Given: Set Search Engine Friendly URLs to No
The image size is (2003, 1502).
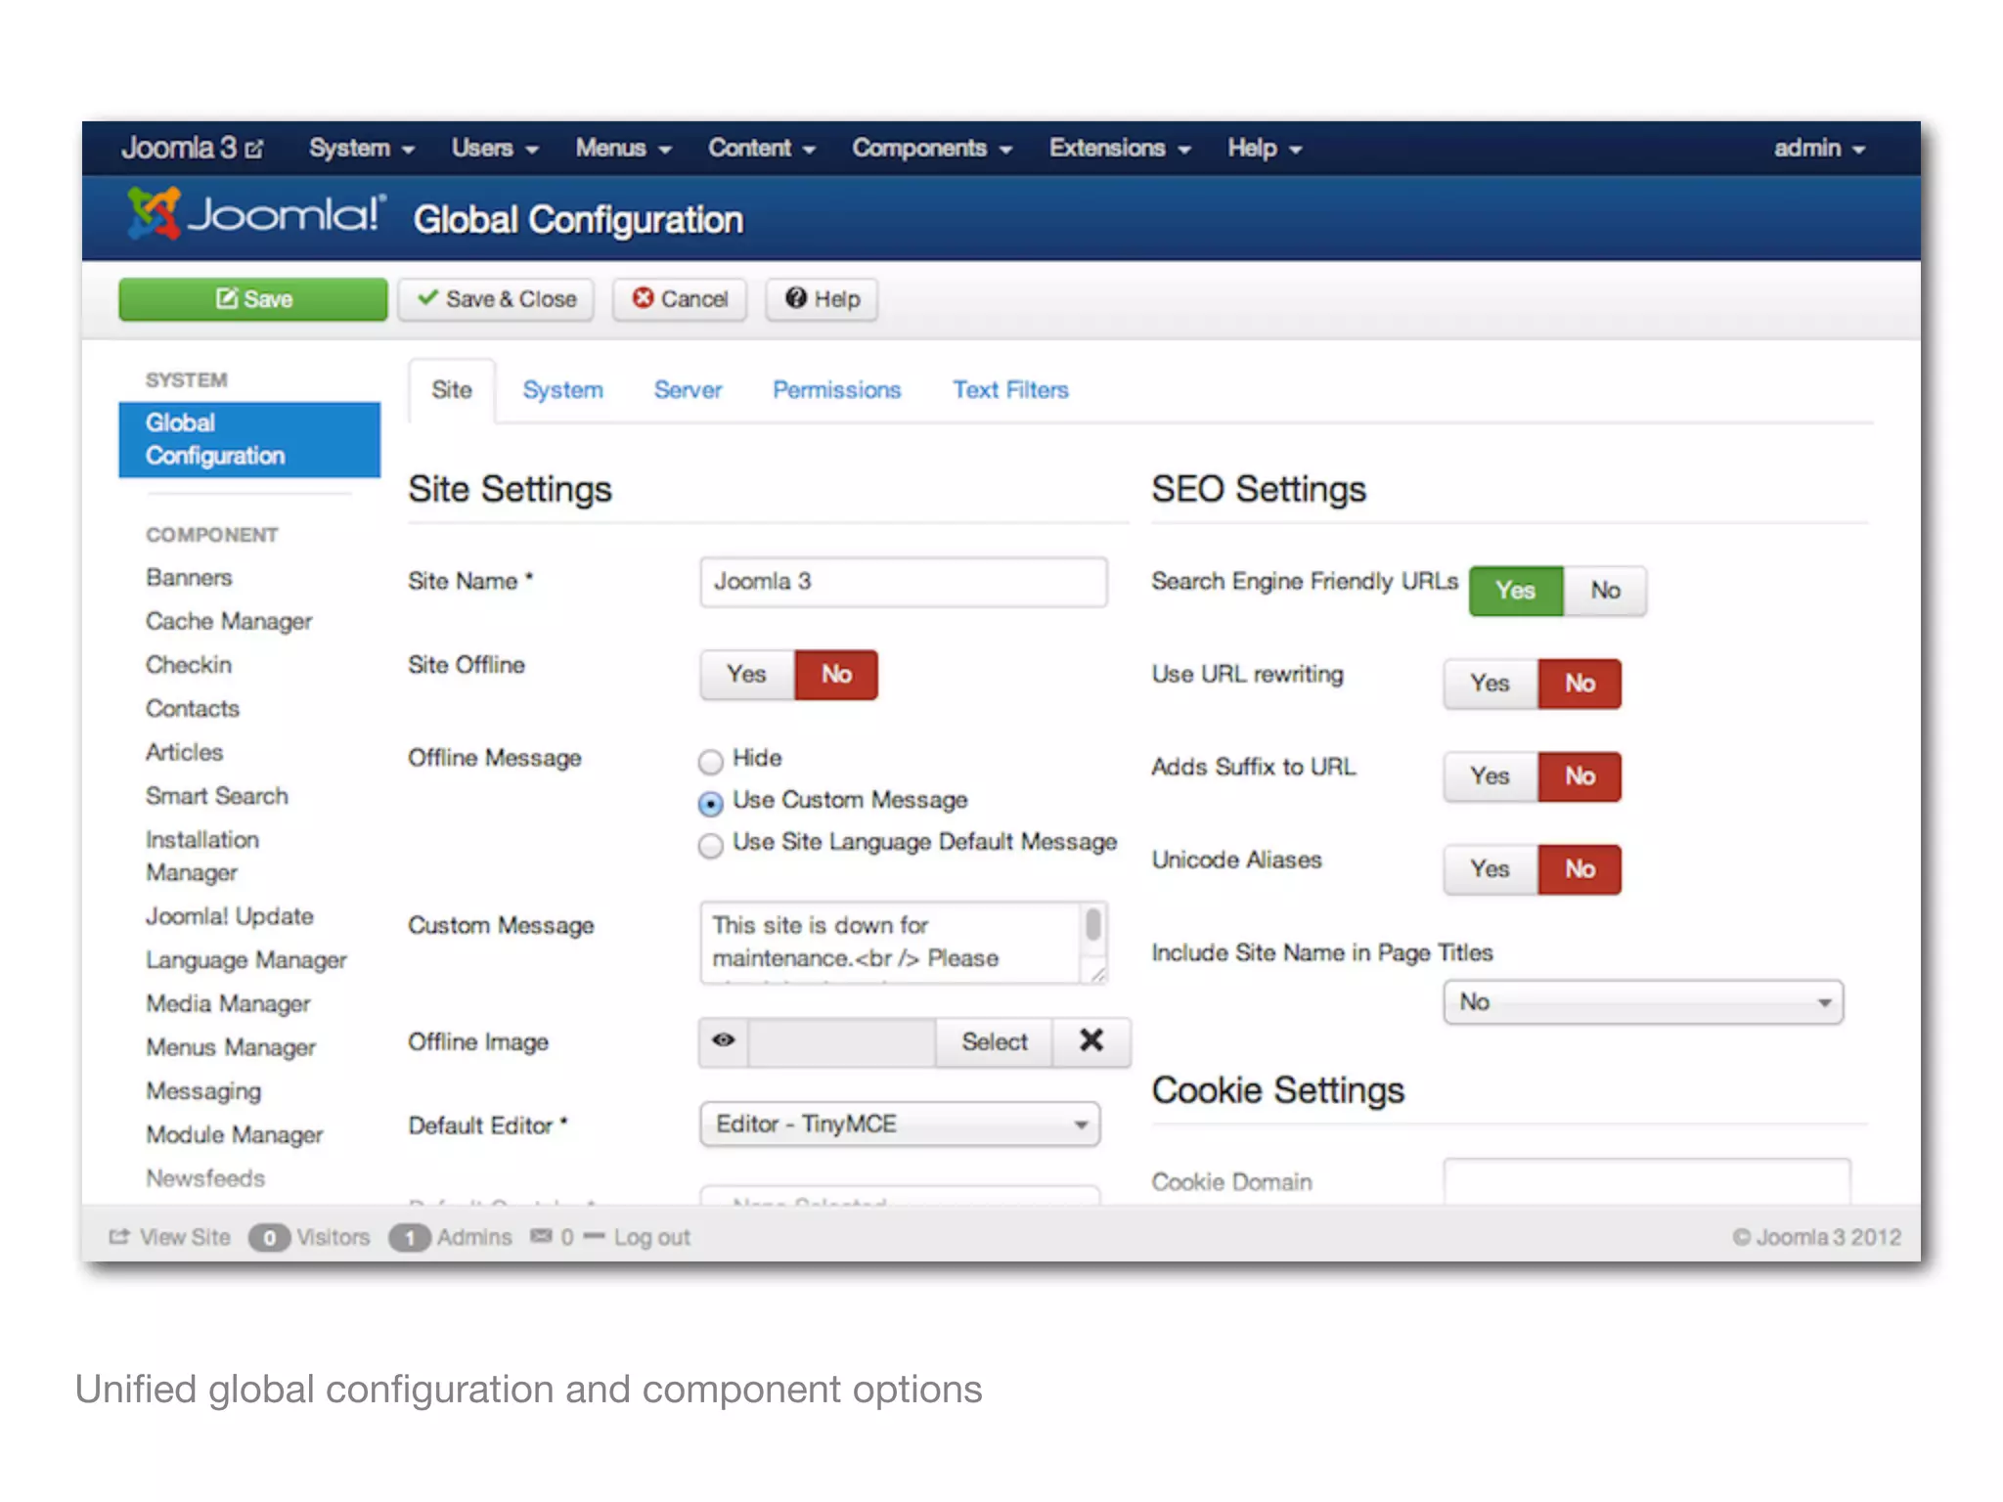Looking at the screenshot, I should point(1605,590).
